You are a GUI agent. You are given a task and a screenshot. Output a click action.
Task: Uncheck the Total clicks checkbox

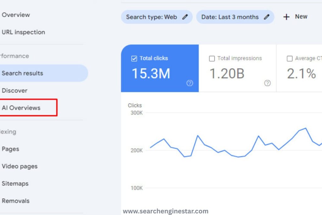(x=134, y=58)
